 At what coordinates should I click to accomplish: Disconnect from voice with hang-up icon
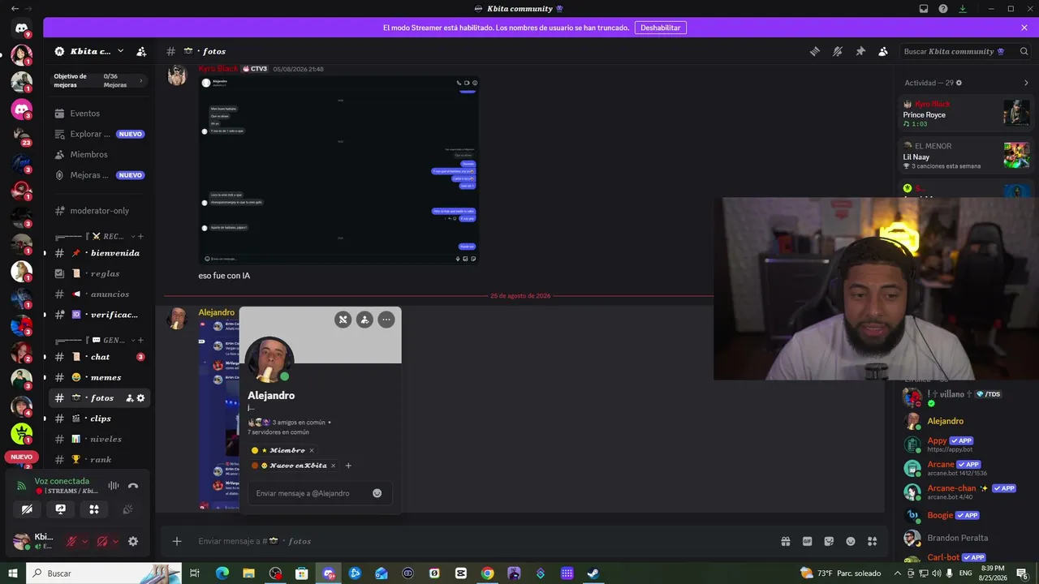(133, 486)
